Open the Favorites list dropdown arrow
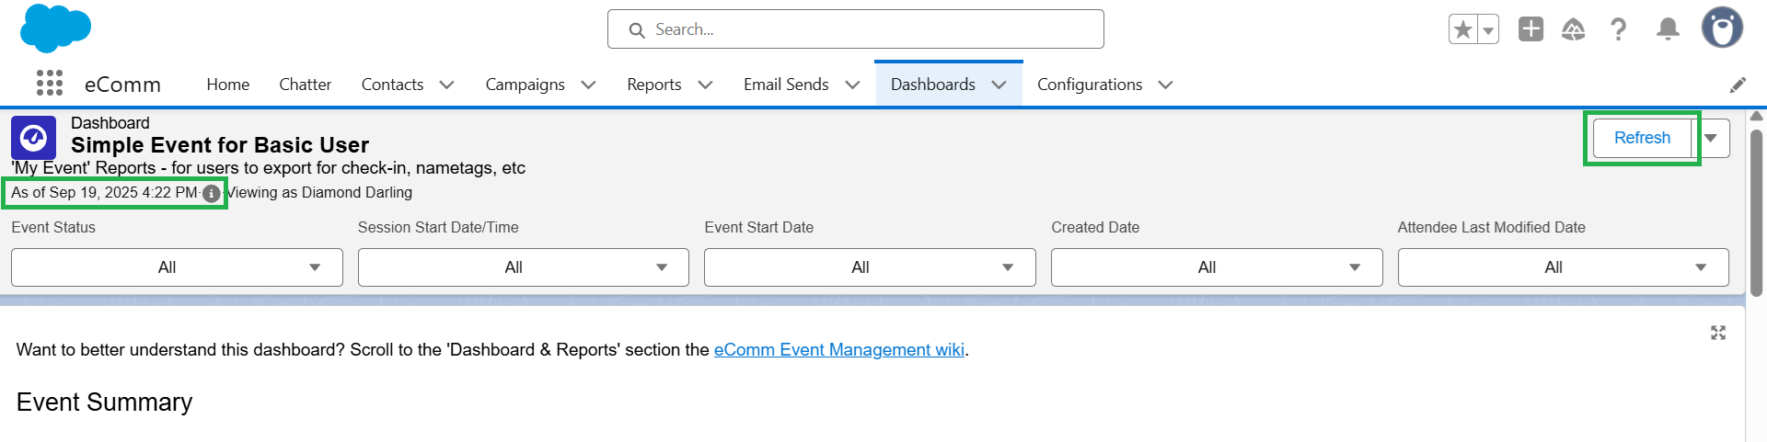Viewport: 1767px width, 442px height. pyautogui.click(x=1488, y=29)
